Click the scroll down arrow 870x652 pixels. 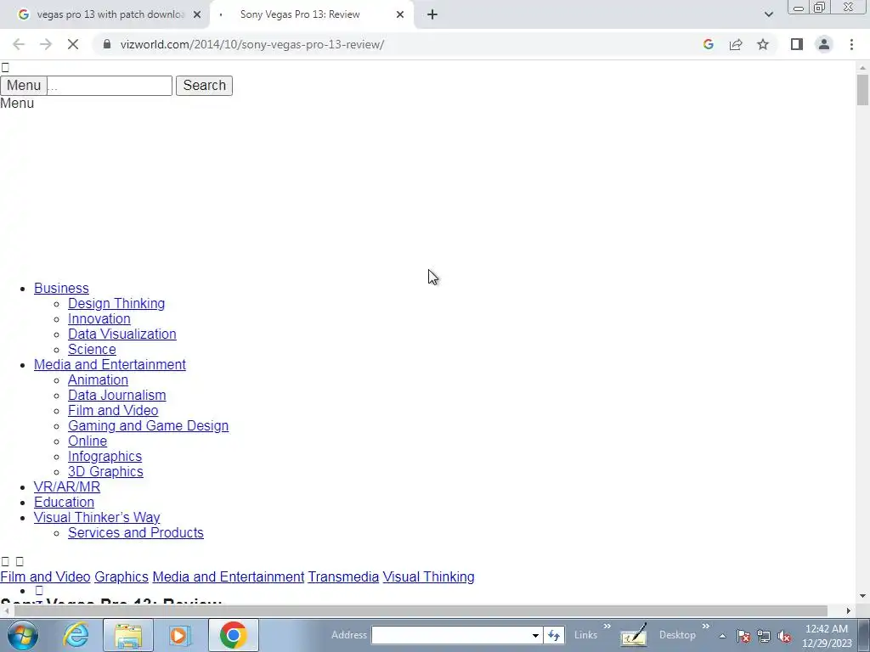[862, 597]
